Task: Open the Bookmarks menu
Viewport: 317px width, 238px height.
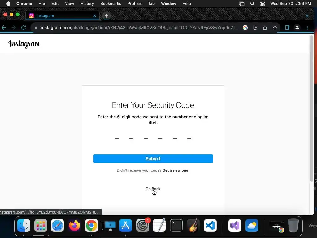Action: click(111, 3)
